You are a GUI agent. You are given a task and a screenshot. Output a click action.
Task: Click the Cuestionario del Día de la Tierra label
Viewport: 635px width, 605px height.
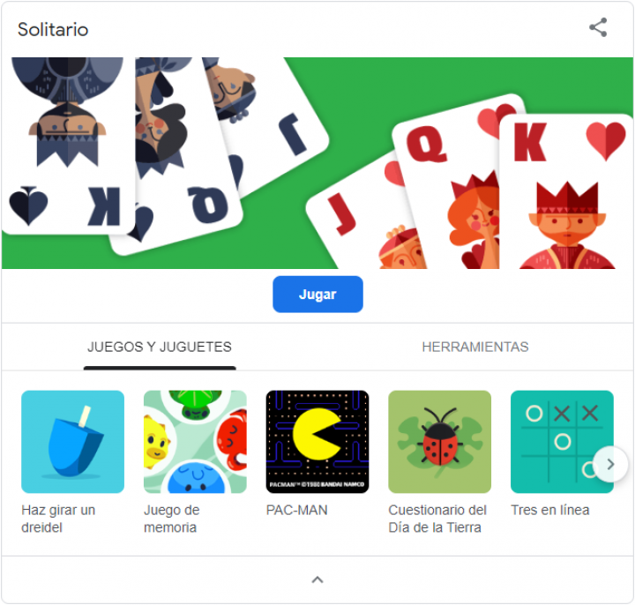(437, 519)
